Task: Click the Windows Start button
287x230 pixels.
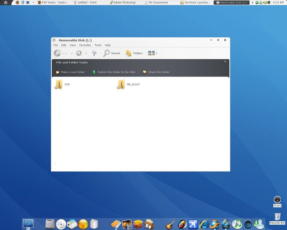Action: tap(6, 3)
